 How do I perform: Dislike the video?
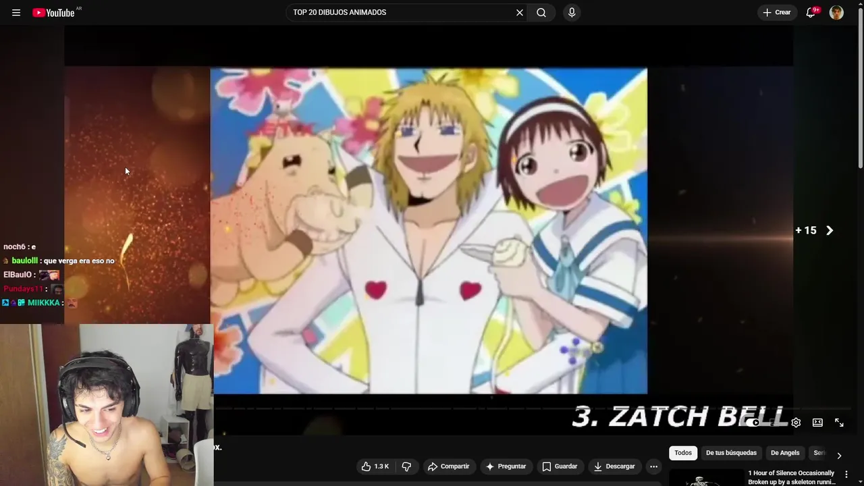pyautogui.click(x=406, y=466)
